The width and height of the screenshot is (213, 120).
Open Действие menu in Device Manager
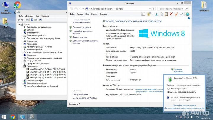[x=29, y=16]
